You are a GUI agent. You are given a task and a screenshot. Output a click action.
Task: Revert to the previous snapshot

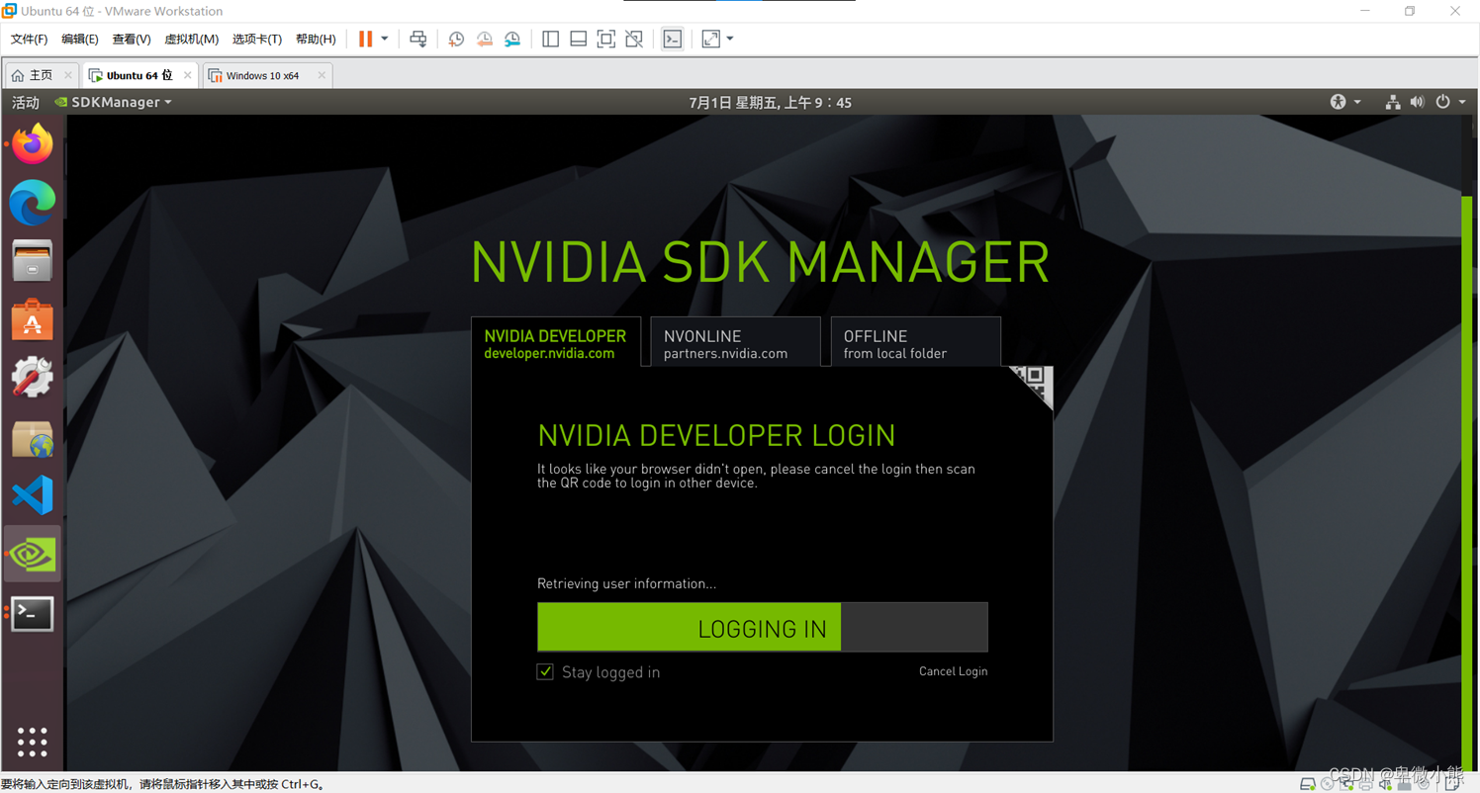click(485, 39)
